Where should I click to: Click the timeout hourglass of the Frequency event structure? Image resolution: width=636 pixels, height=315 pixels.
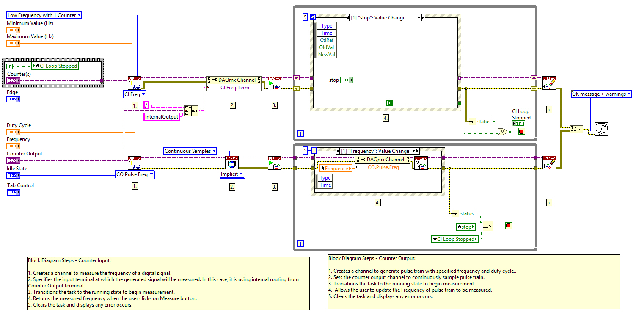pos(314,151)
